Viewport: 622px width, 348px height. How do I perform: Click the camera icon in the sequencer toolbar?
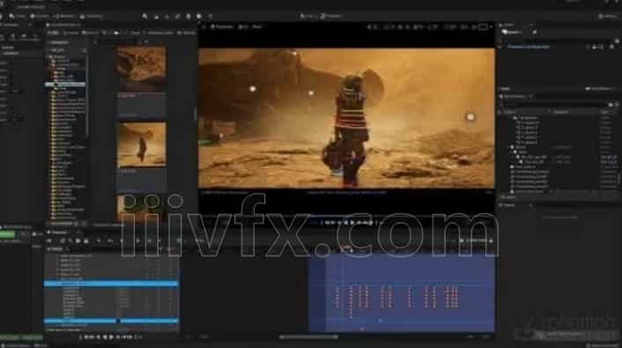(x=78, y=241)
